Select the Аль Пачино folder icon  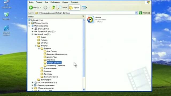pyautogui.click(x=45, y=51)
